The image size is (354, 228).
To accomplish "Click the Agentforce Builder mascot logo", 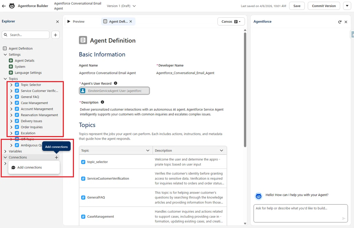I will (x=12, y=6).
